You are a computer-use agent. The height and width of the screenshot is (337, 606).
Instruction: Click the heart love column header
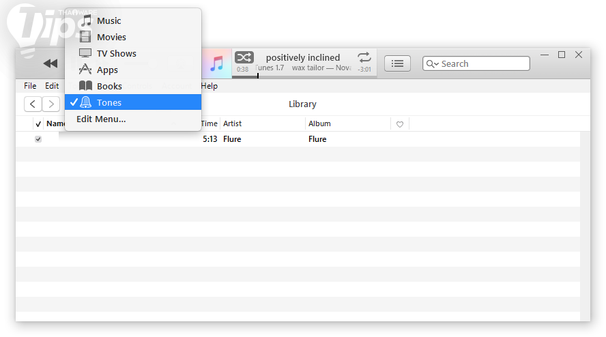coord(400,124)
